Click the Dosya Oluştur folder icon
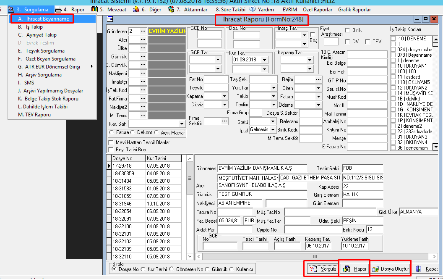The image size is (443, 279). tap(375, 269)
